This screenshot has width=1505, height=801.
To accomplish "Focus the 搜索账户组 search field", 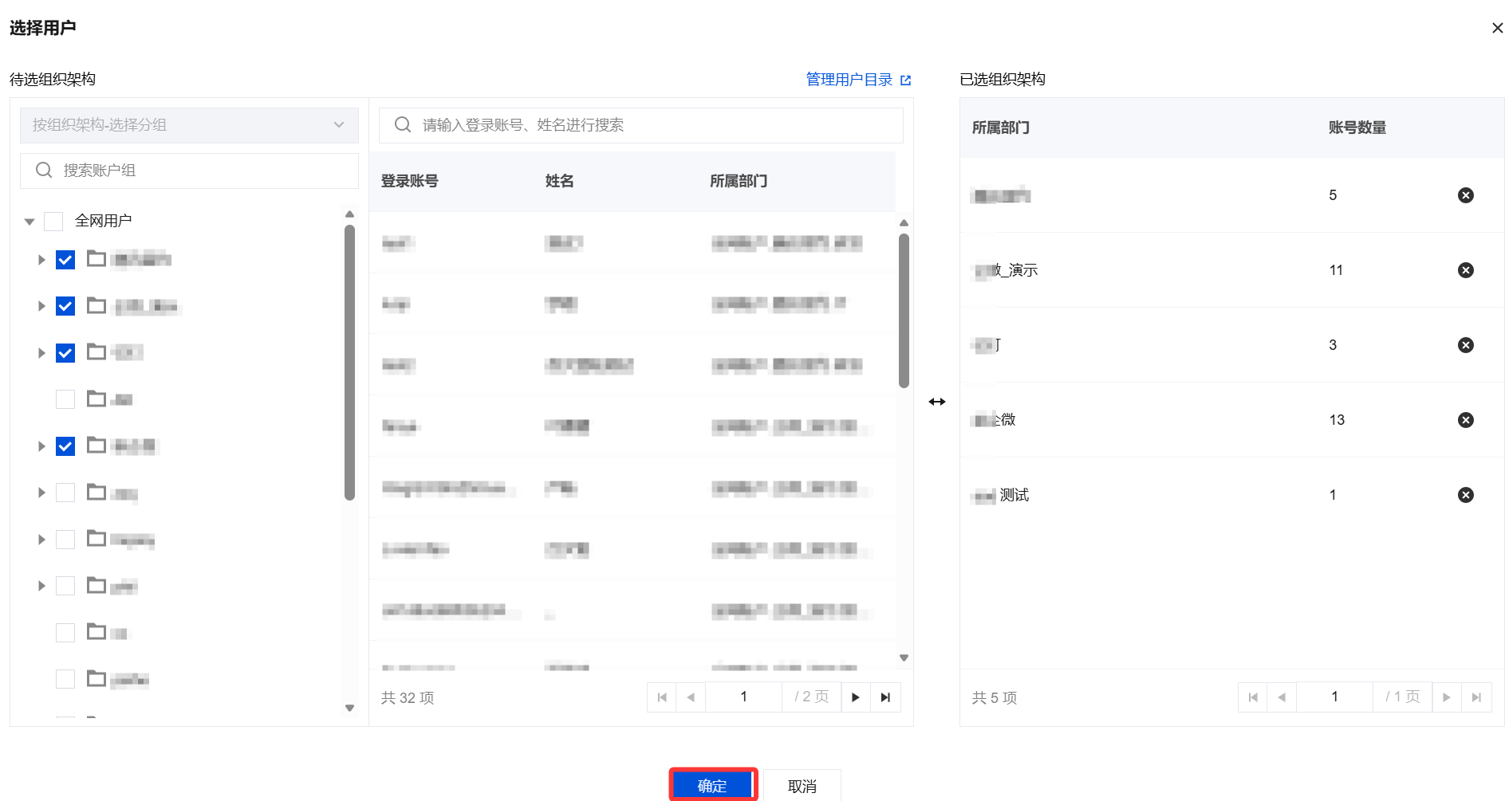I will 189,171.
